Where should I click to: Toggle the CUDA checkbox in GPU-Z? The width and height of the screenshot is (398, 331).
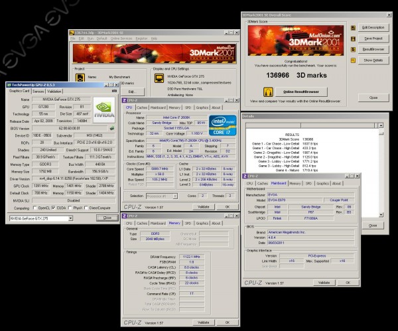[x=53, y=208]
